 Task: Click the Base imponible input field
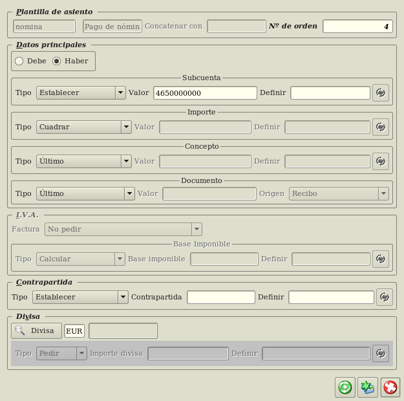tap(224, 259)
